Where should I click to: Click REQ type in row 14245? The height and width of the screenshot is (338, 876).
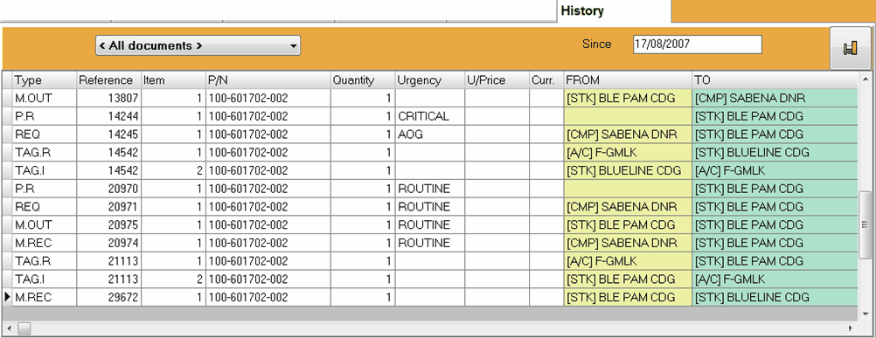tap(44, 135)
